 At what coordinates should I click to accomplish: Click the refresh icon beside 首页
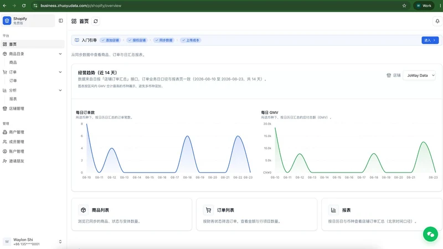click(96, 21)
